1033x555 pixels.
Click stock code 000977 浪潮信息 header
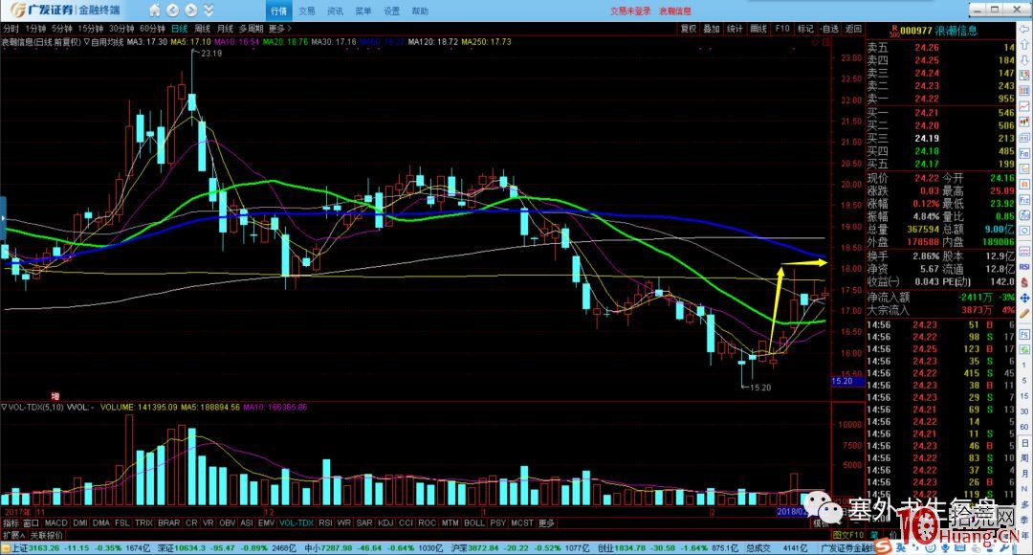(939, 31)
